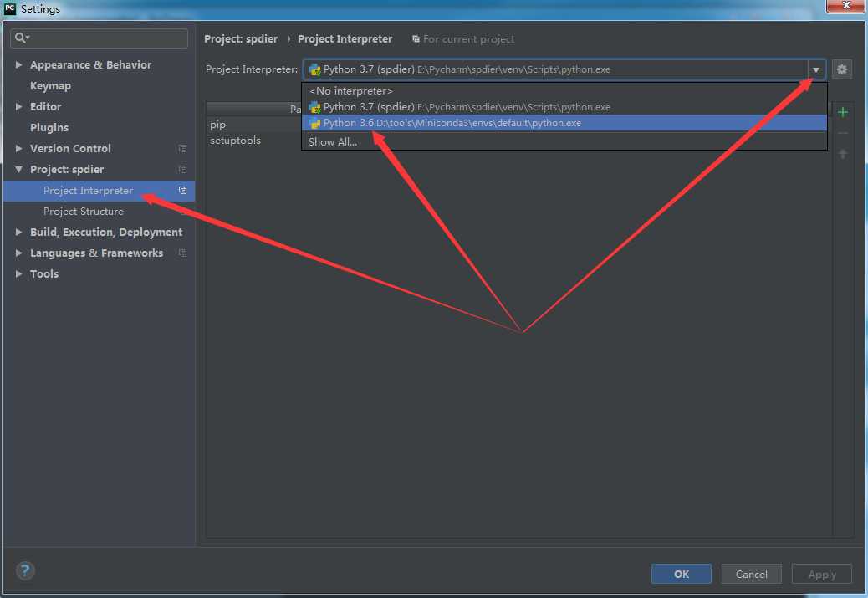
Task: Click the Tools label in sidebar
Action: click(x=44, y=273)
